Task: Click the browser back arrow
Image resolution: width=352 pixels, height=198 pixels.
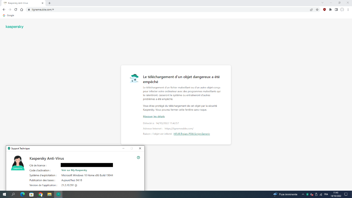Action: [x=4, y=9]
